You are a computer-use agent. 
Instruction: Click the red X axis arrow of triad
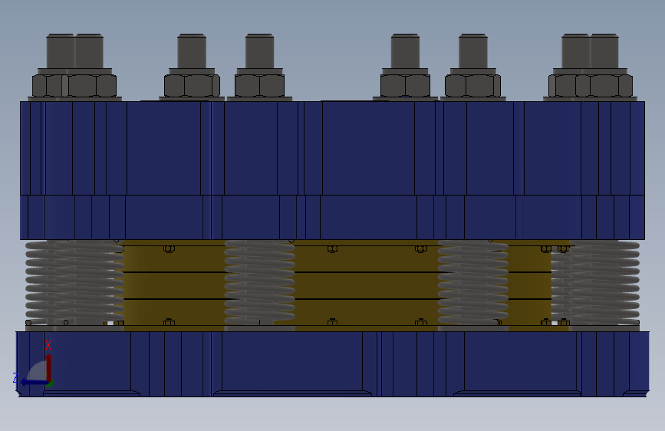click(49, 367)
